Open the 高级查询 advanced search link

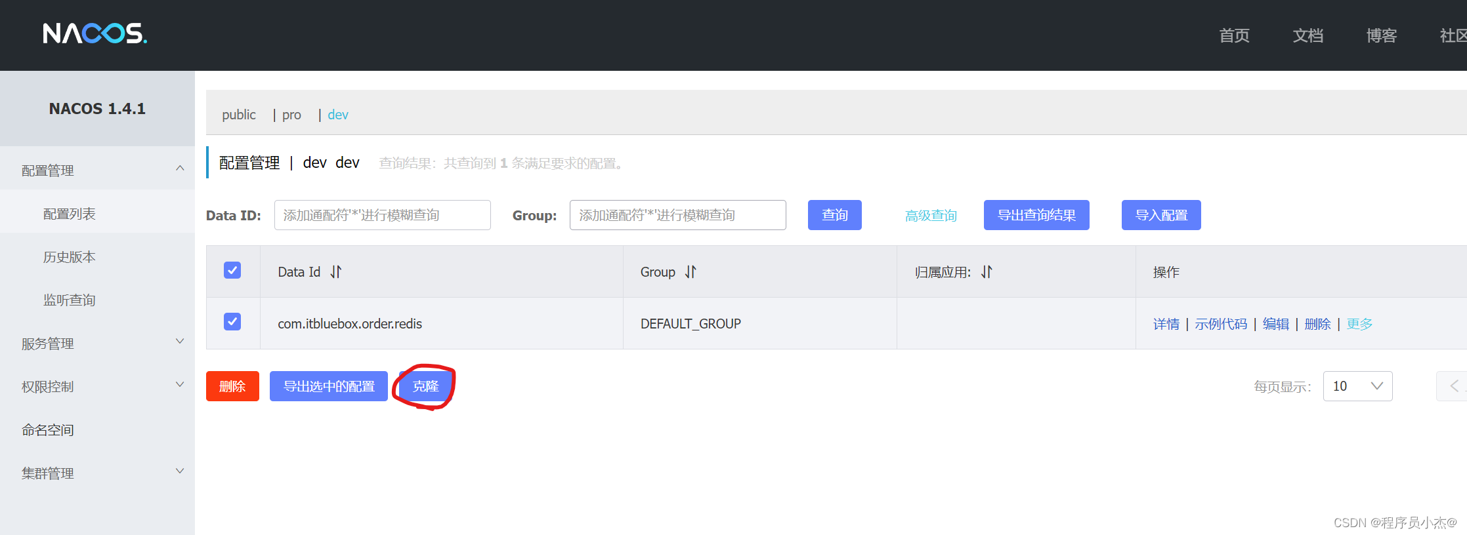931,216
